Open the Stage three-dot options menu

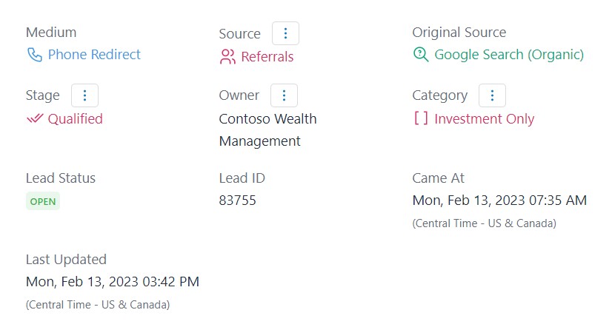84,95
